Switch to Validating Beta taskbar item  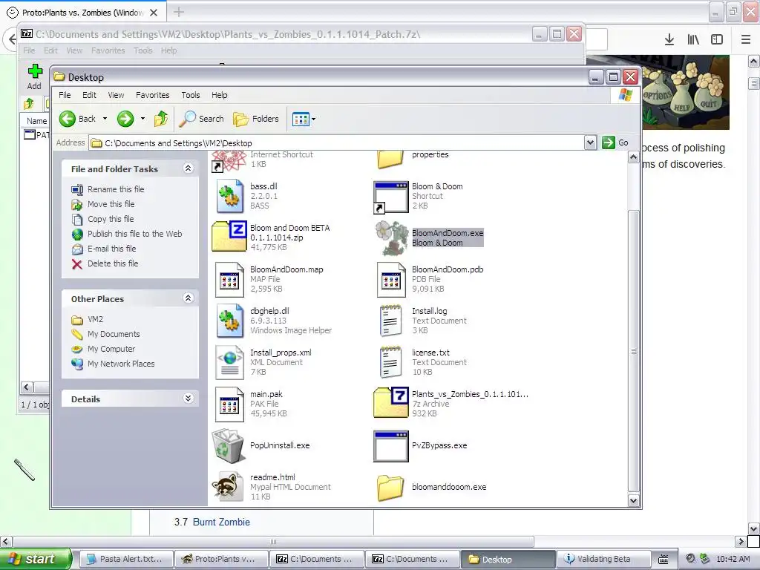point(603,559)
